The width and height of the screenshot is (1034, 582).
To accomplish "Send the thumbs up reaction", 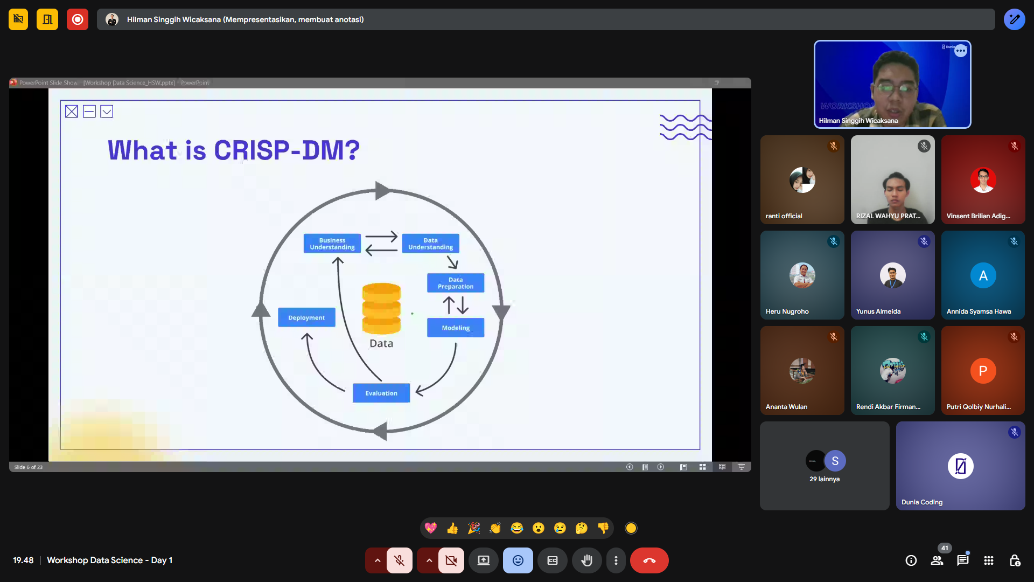I will point(452,528).
